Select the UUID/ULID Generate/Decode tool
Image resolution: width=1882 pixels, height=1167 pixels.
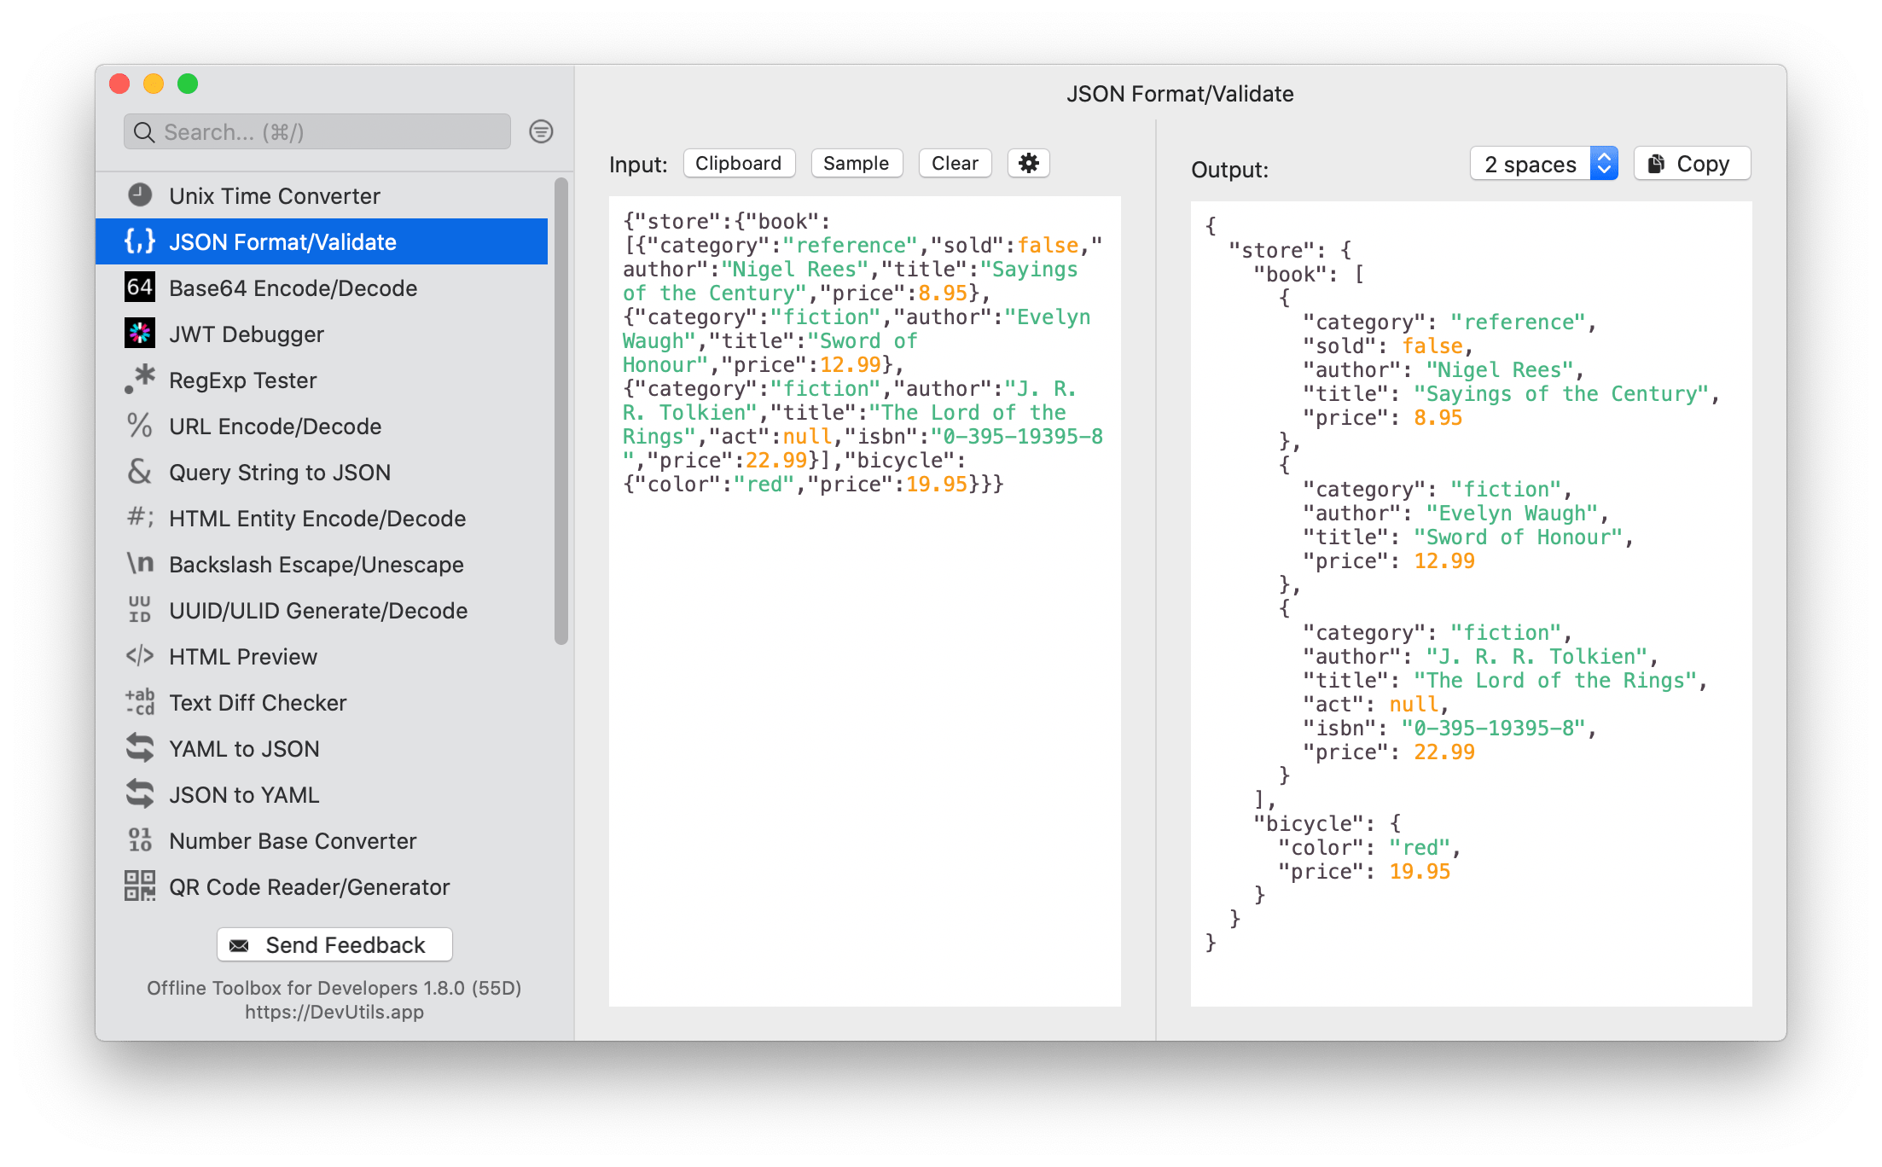[x=317, y=610]
